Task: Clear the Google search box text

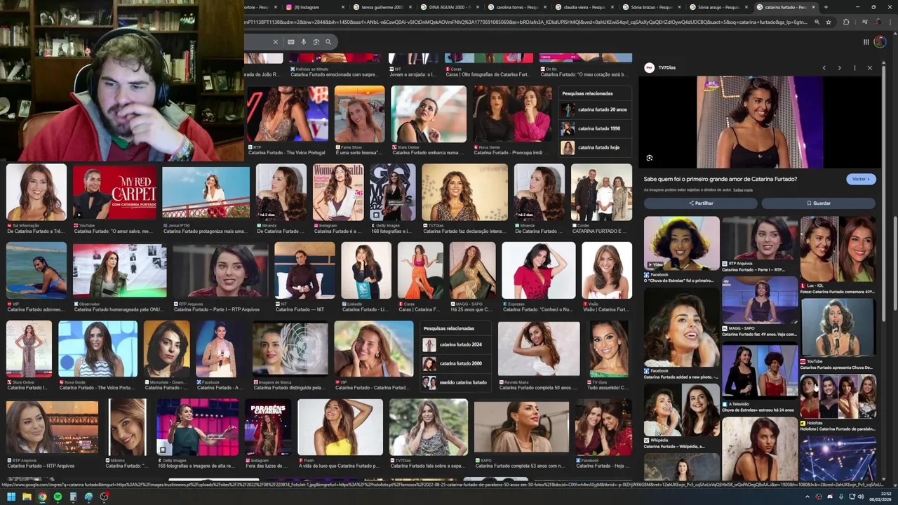Action: tap(275, 42)
